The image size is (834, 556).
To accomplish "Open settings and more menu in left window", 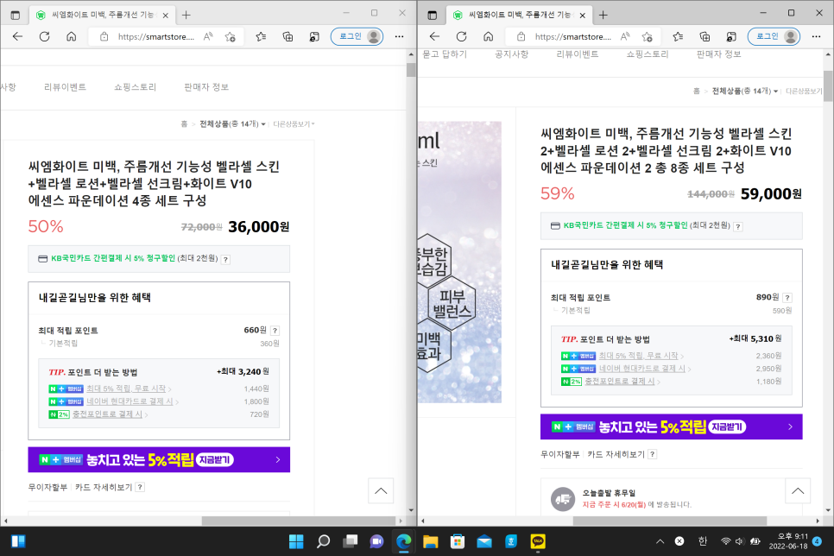I will tap(399, 37).
